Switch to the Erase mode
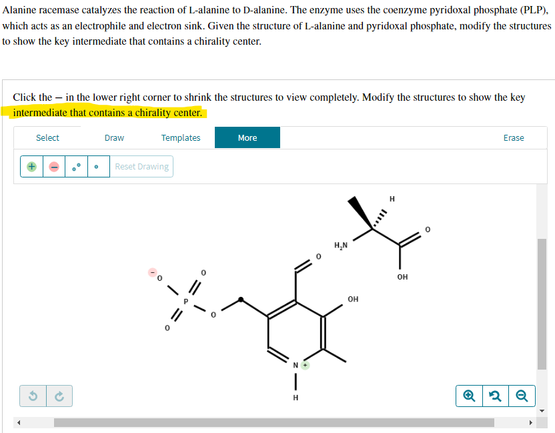This screenshot has height=433, width=555. [x=514, y=137]
